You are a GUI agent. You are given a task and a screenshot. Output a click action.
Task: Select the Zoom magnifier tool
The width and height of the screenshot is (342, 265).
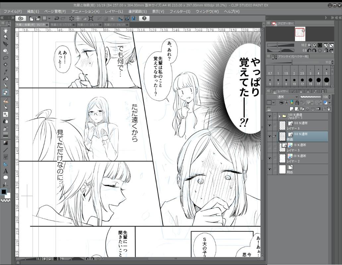(x=5, y=37)
